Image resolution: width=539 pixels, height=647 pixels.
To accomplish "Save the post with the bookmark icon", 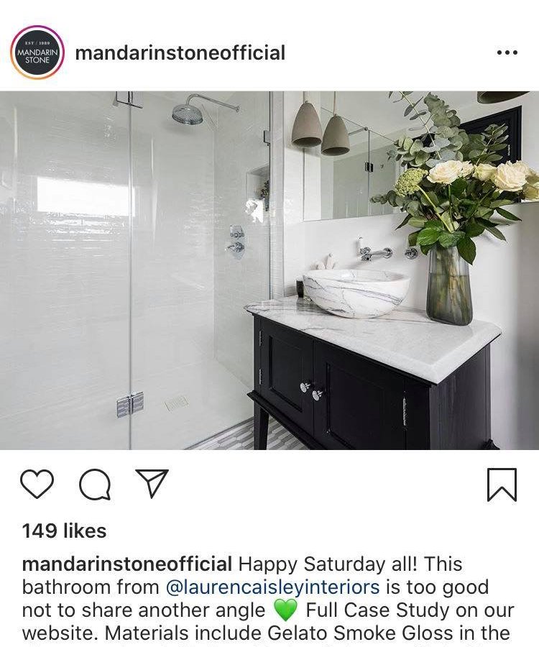I will (x=502, y=485).
